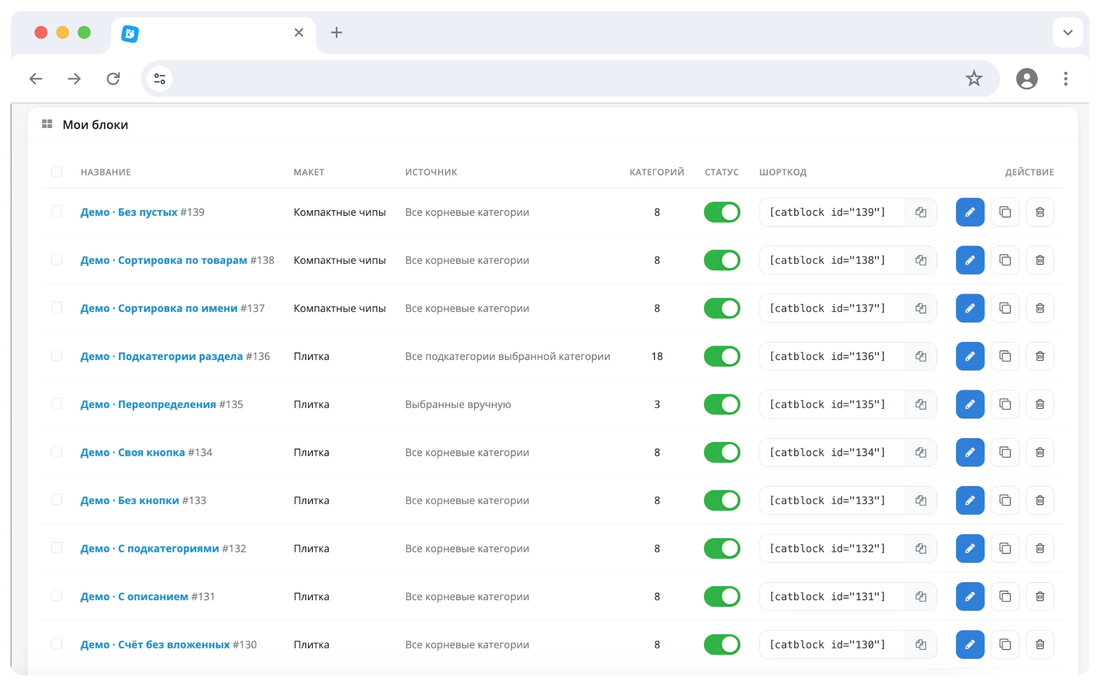This screenshot has height=686, width=1100.
Task: Open the browser three-dot menu
Action: coord(1065,79)
